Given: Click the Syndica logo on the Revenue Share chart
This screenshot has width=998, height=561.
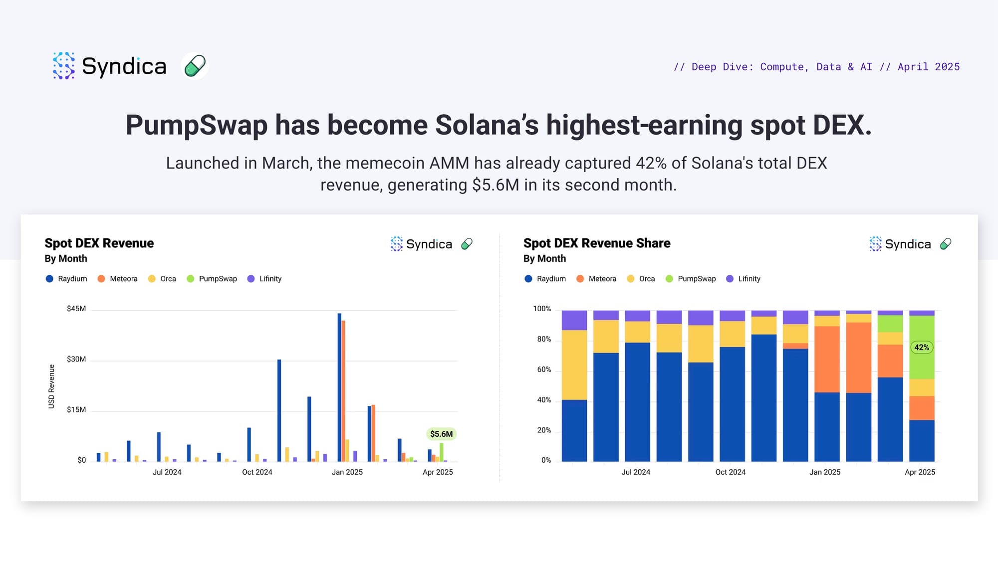Looking at the screenshot, I should click(x=900, y=244).
